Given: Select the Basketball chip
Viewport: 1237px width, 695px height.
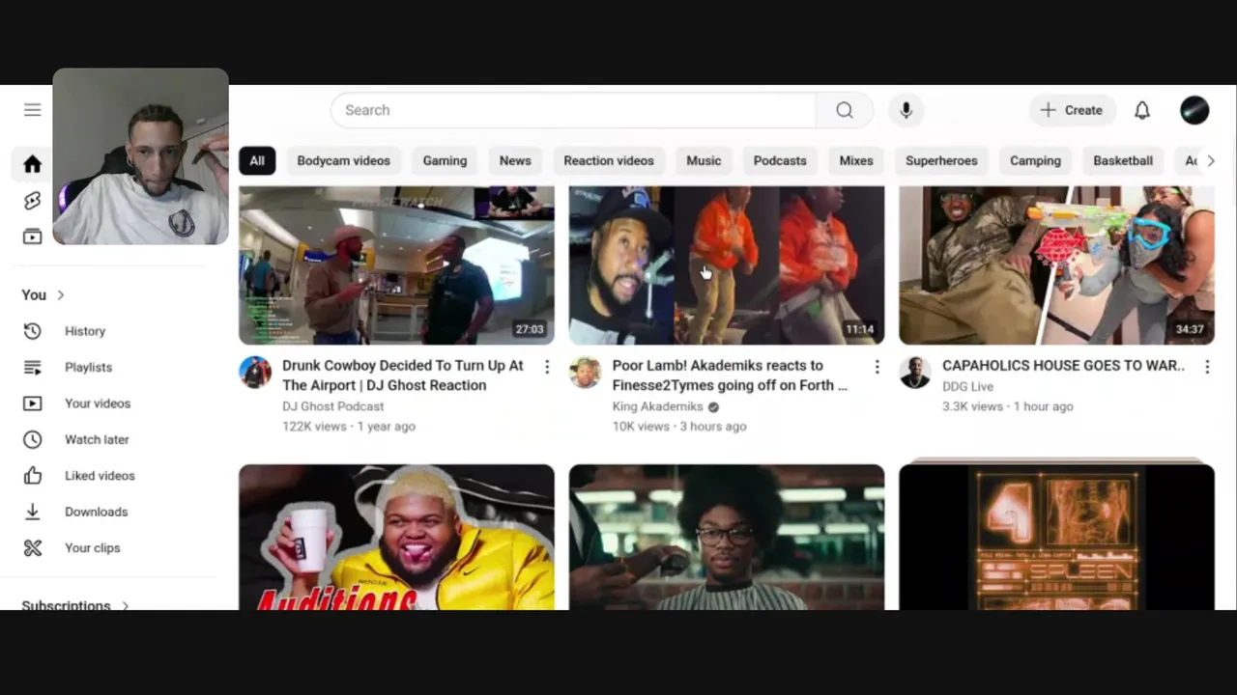Looking at the screenshot, I should (1123, 161).
